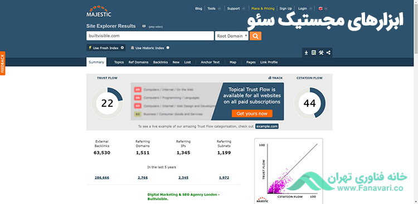Click the spreadsheet report icon
Screen dimensions: 418x204
[x=314, y=53]
